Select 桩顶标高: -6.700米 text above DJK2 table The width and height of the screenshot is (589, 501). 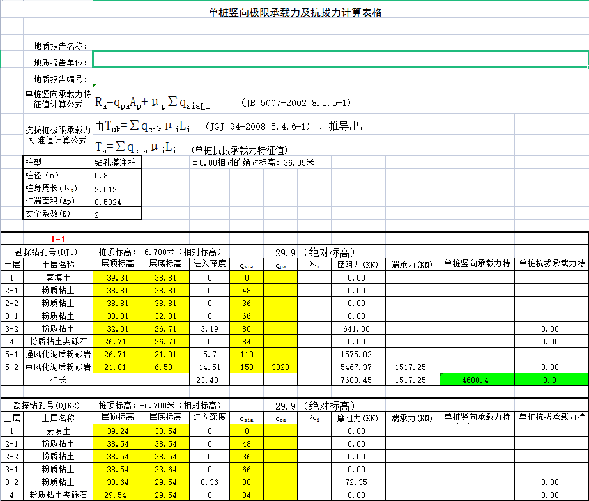point(160,405)
